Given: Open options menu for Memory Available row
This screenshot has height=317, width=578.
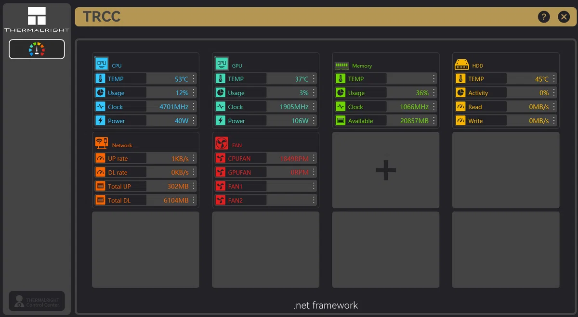Looking at the screenshot, I should 434,120.
